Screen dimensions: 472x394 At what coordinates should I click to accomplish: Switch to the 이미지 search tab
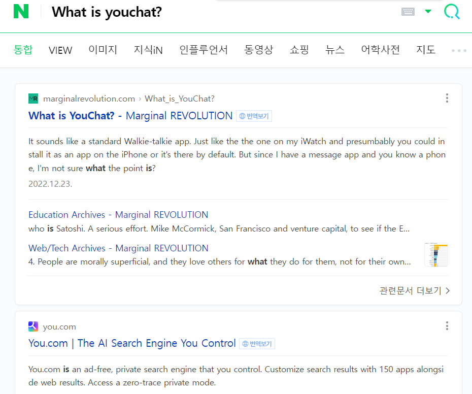coord(103,50)
